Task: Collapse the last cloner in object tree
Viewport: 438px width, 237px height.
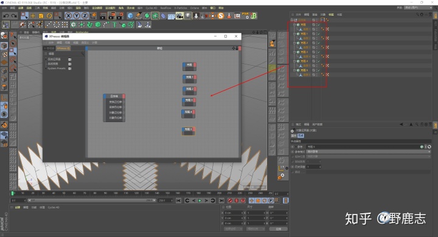Action: click(x=294, y=70)
